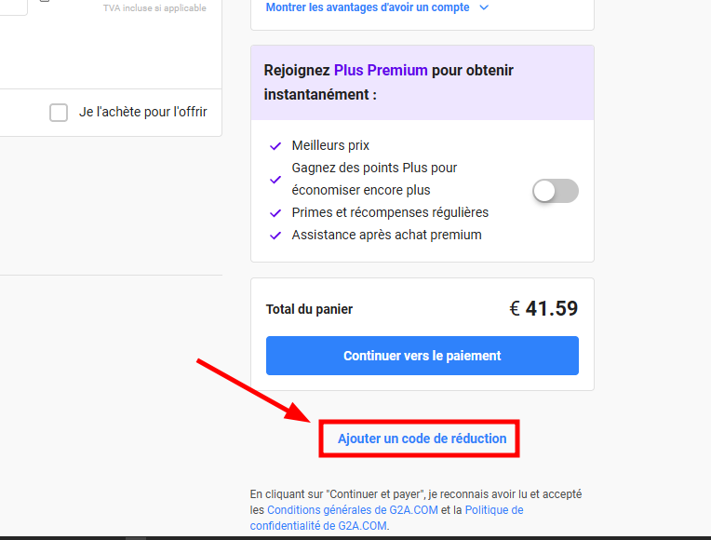Open Politique de confidentialité de G2A.COM link
This screenshot has height=540, width=711.
point(493,510)
